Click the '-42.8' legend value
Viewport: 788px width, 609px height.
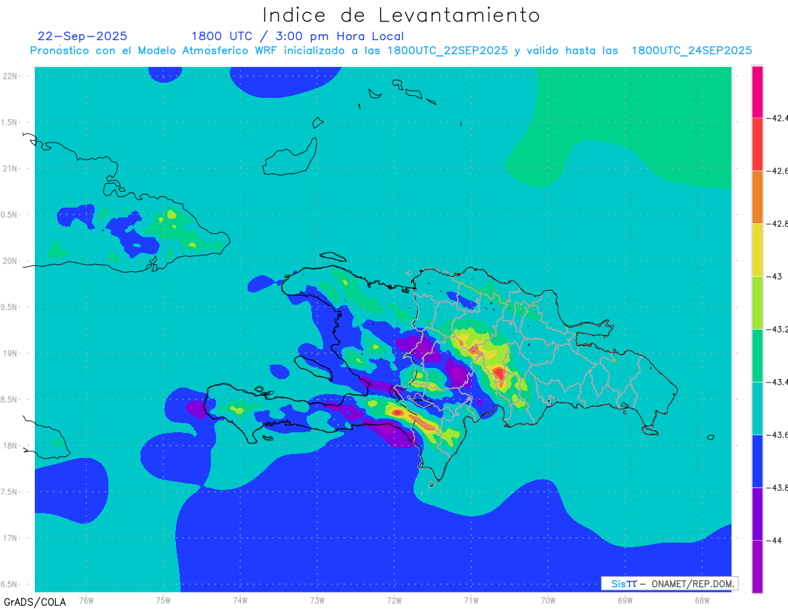pyautogui.click(x=777, y=223)
